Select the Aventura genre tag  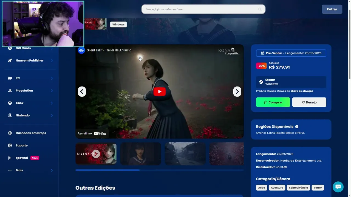[x=277, y=188]
